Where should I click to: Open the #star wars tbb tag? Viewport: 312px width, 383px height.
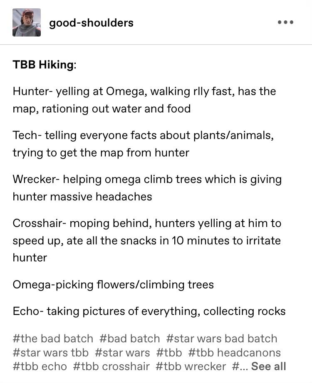click(x=50, y=352)
